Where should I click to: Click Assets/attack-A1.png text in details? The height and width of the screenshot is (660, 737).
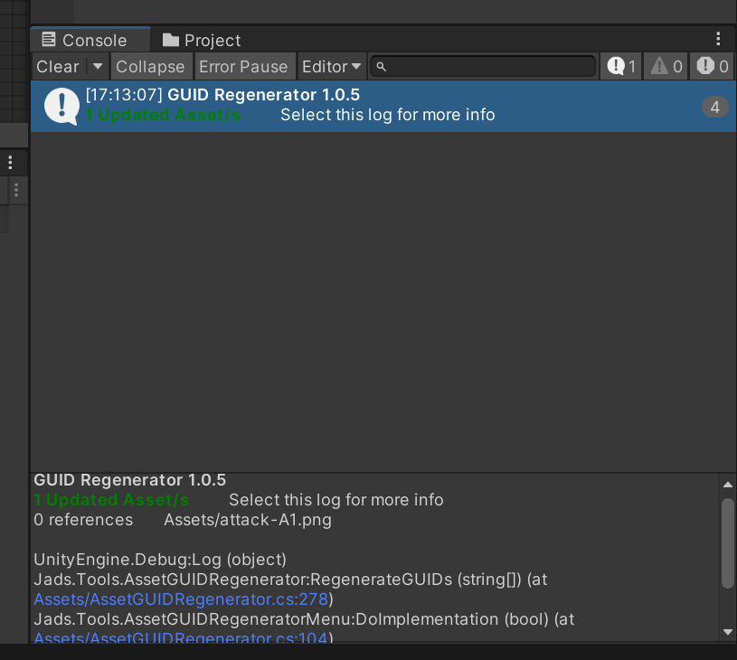[248, 520]
